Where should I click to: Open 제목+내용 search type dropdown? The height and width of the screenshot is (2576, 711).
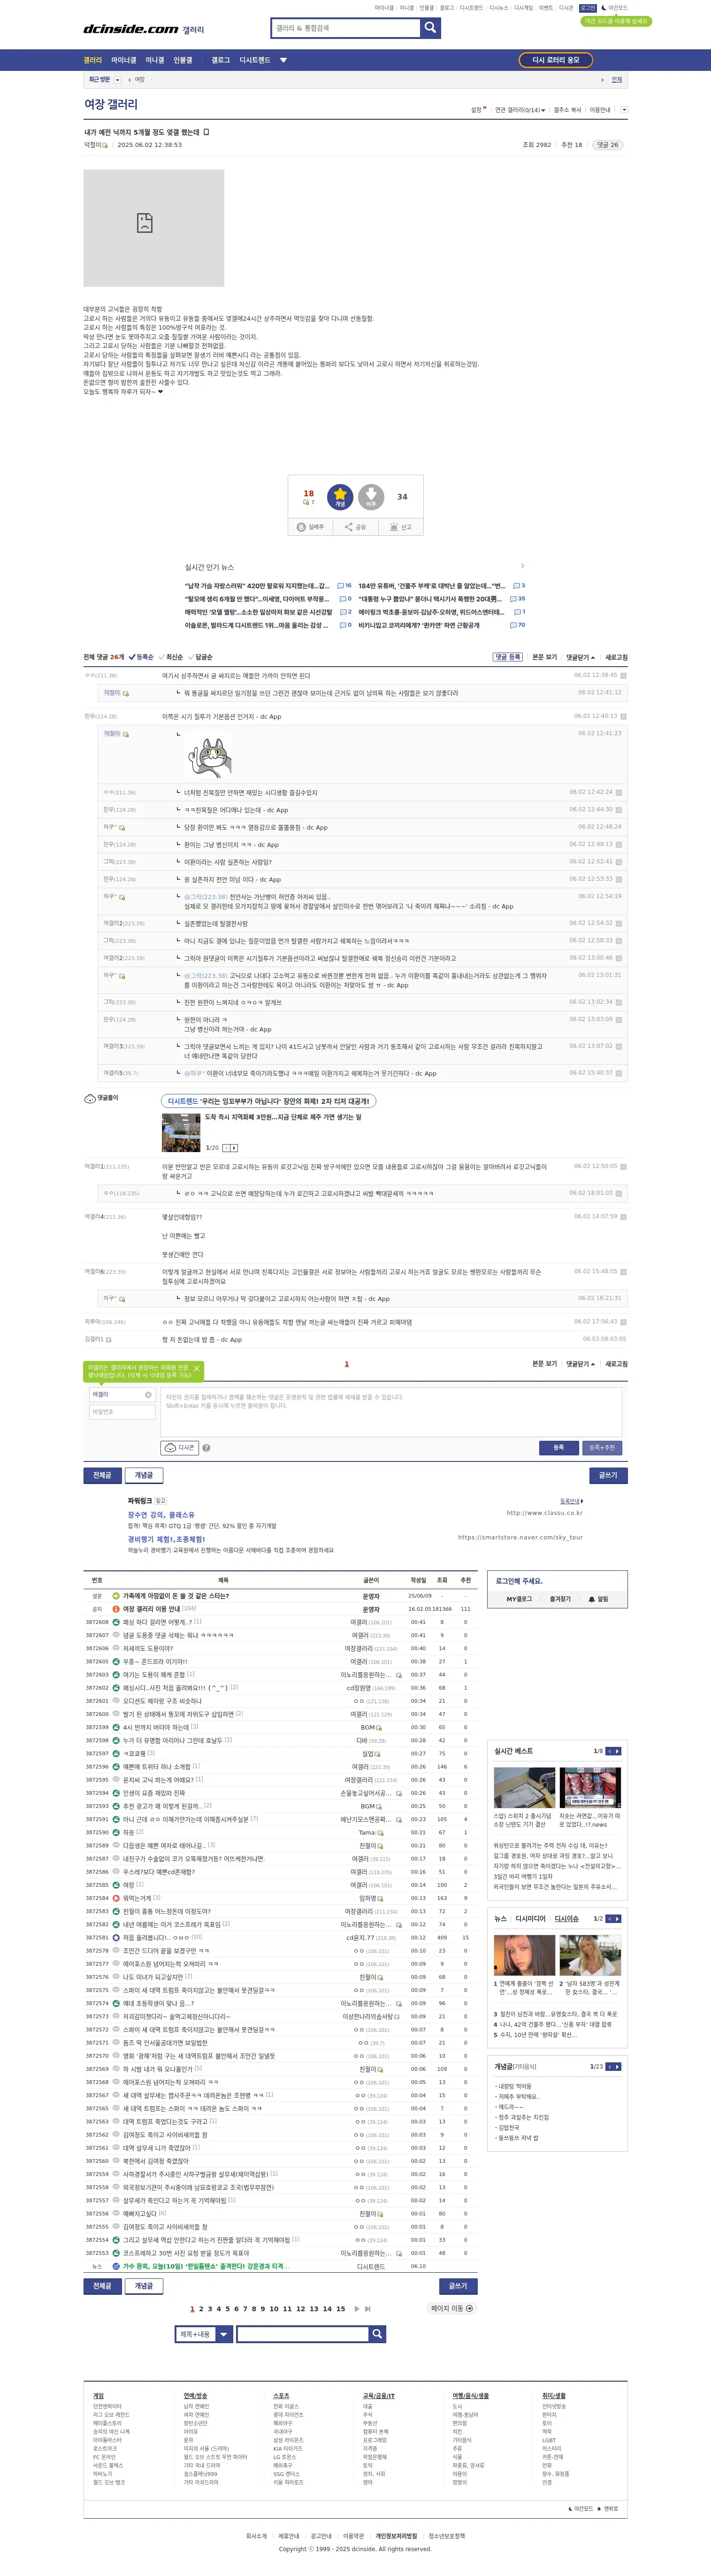203,2334
